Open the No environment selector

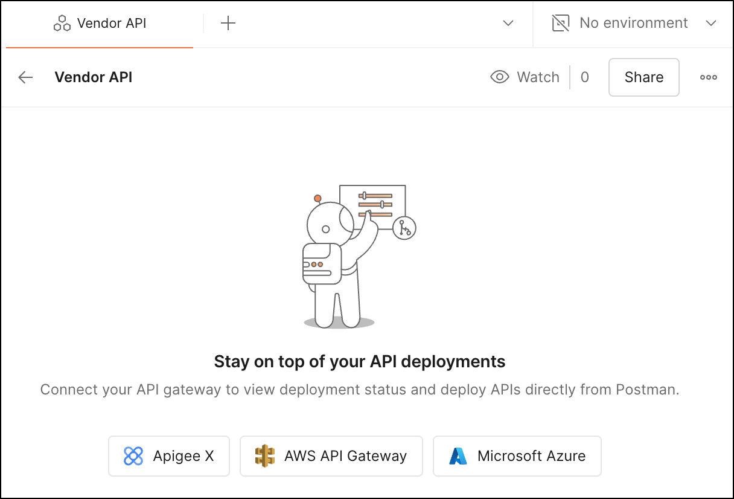[633, 24]
